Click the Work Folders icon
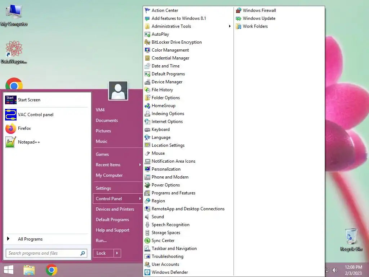The image size is (369, 277). (x=239, y=26)
